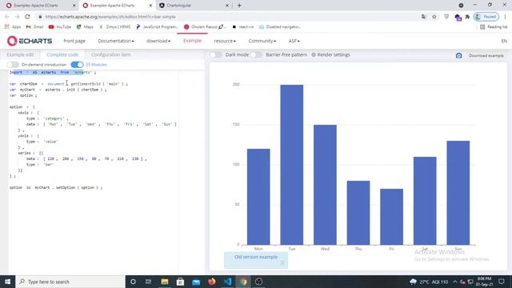This screenshot has width=512, height=288.
Task: Click the Fri bar in the chart
Action: [391, 217]
